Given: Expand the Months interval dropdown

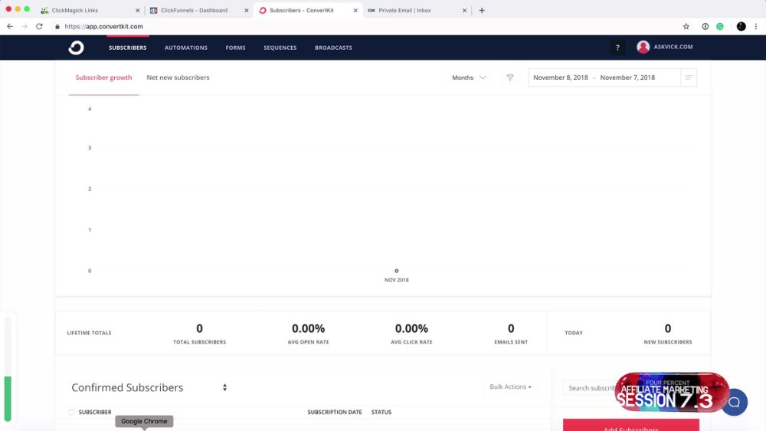Looking at the screenshot, I should 469,77.
